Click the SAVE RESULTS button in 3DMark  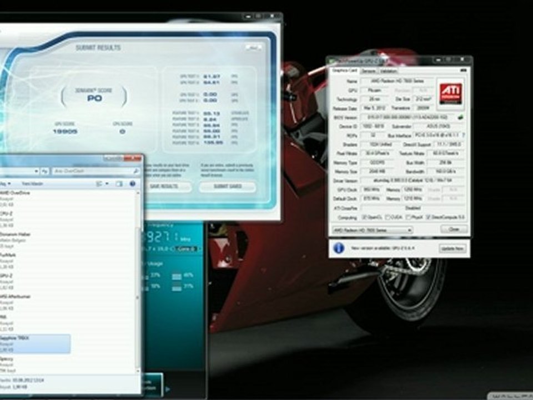coord(164,187)
